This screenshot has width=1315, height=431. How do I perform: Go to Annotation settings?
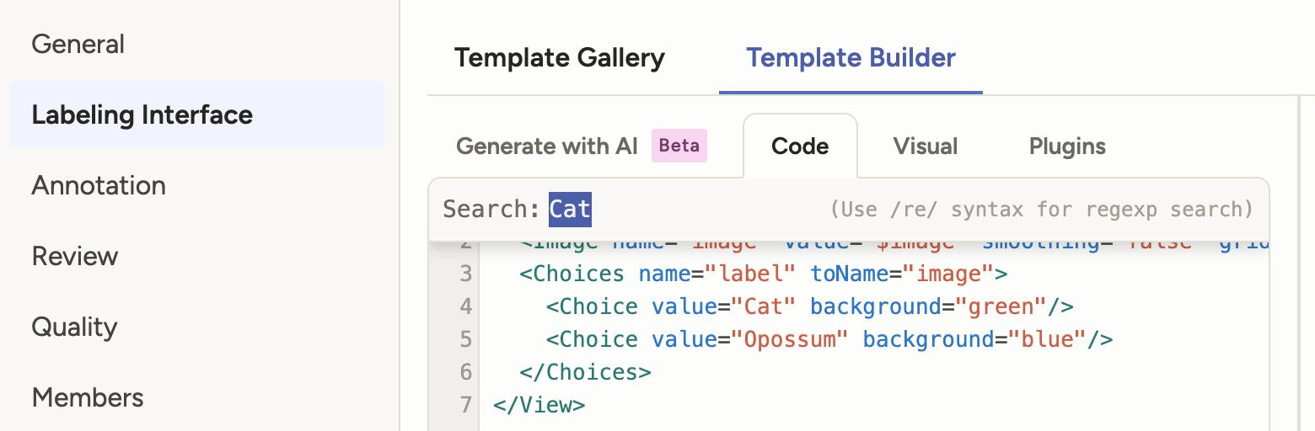99,185
